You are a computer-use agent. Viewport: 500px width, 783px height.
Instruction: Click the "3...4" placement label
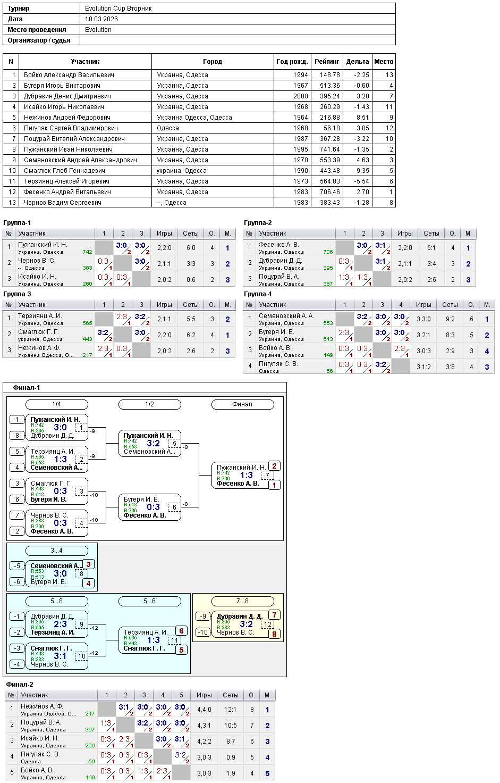click(x=56, y=551)
